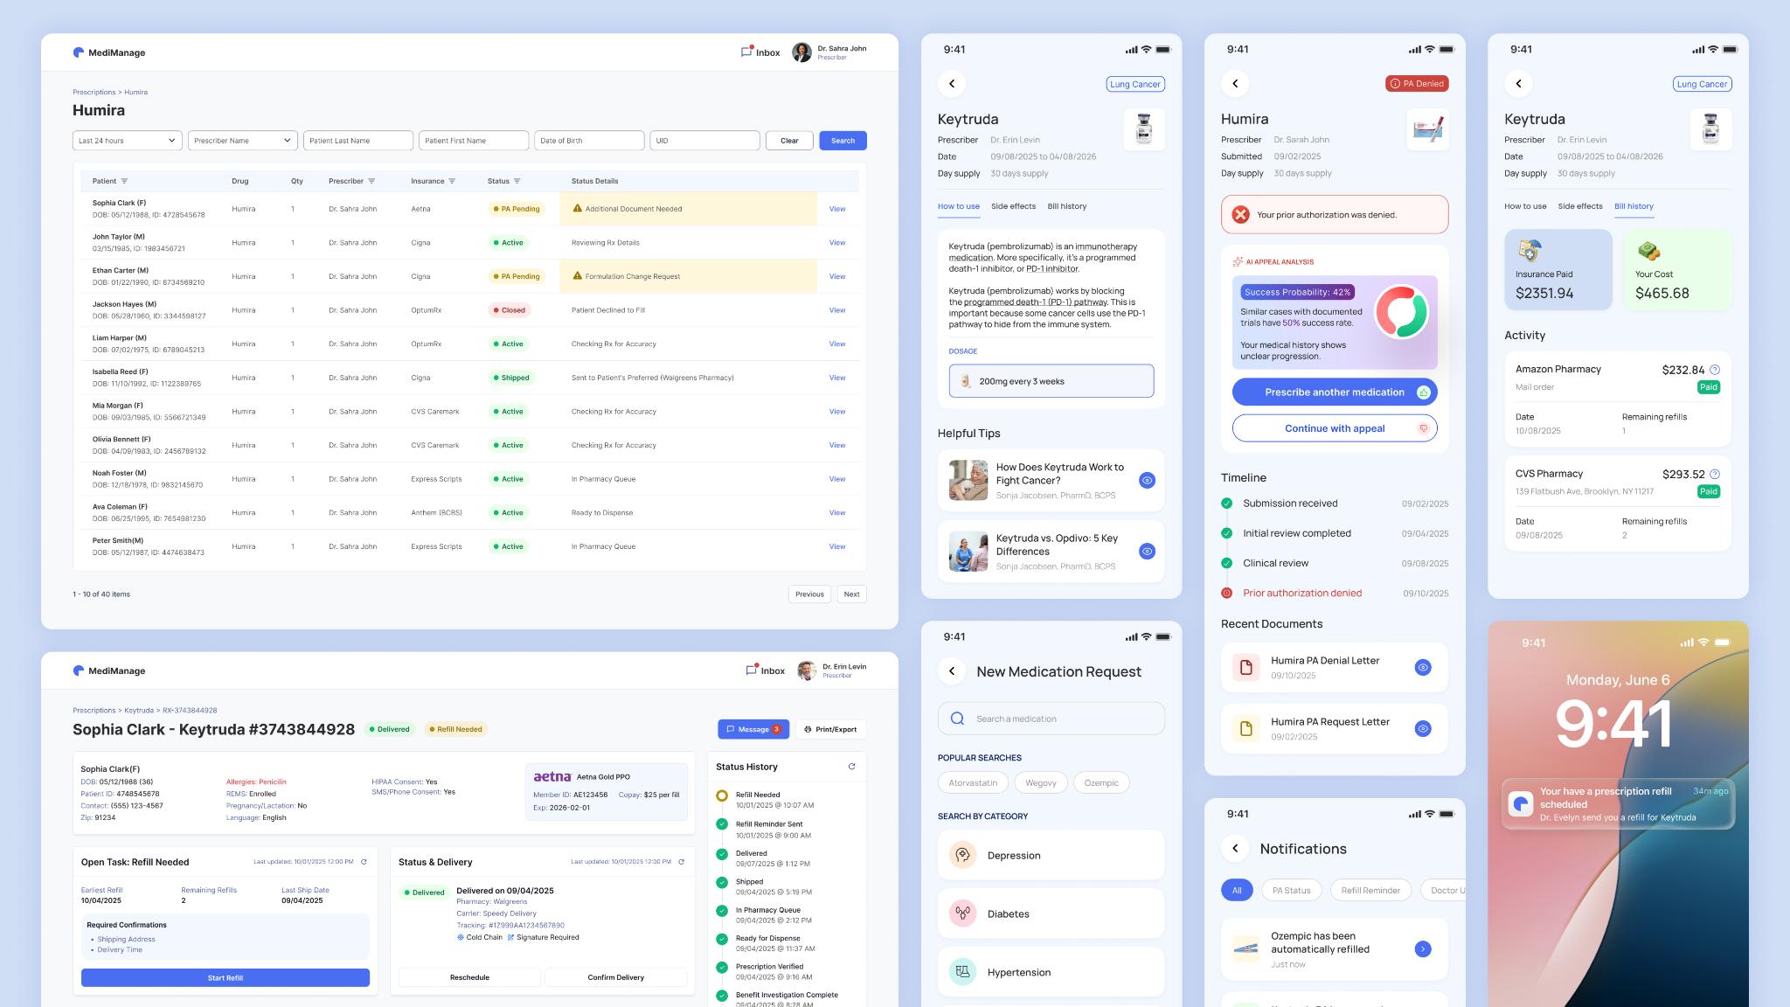This screenshot has width=1790, height=1007.
Task: Open the Depression category icon
Action: [x=962, y=855]
